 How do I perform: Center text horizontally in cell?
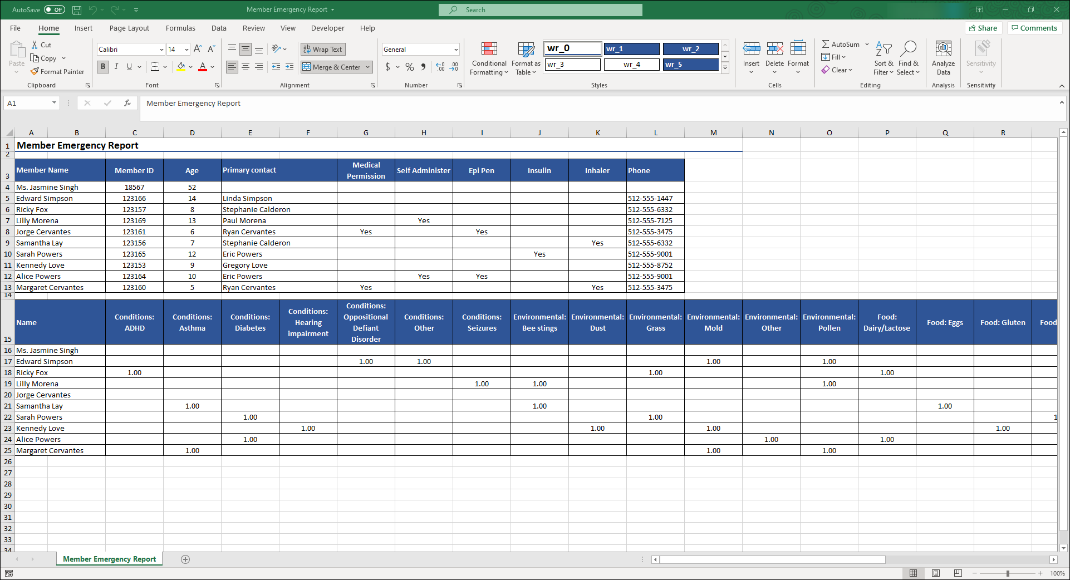tap(246, 67)
